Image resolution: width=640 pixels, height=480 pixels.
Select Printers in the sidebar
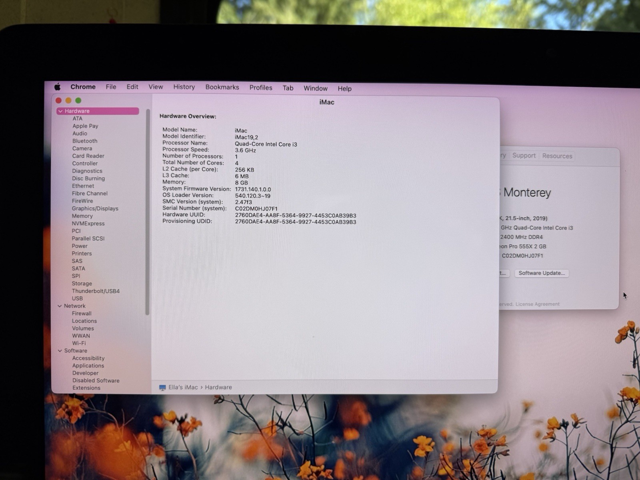(x=82, y=254)
